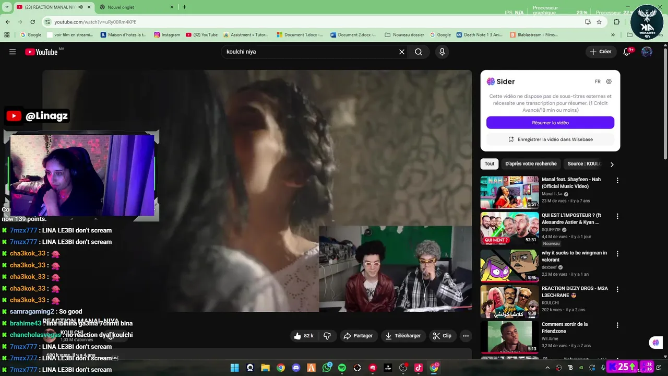Show hidden system tray icons
Image resolution: width=668 pixels, height=376 pixels.
547,368
